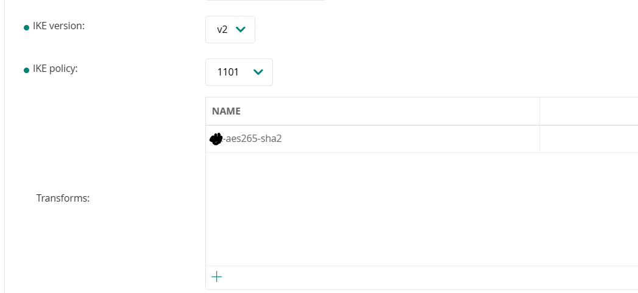Click the IKE version label

point(58,26)
